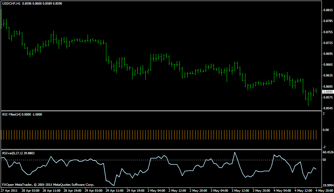Click the 29 Apr 03:00 time label
This screenshot has height=193, width=334.
tap(94, 190)
